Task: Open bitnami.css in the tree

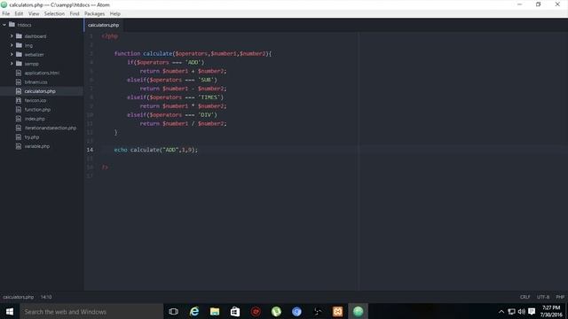Action: click(x=35, y=82)
